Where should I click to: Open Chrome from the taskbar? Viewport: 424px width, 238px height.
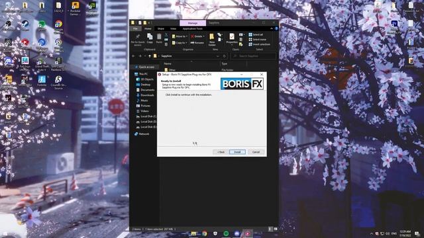[x=205, y=233]
